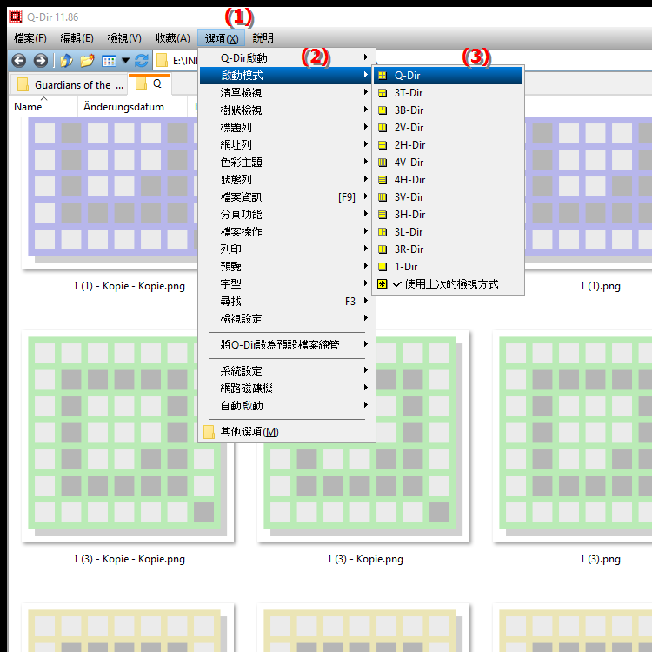Expand the 檔案資訊 [F9] submenu

coord(287,197)
